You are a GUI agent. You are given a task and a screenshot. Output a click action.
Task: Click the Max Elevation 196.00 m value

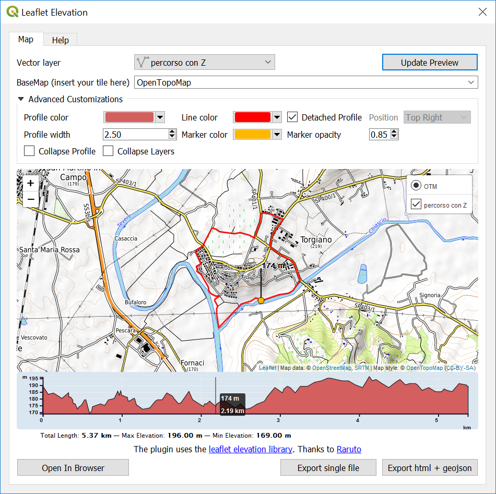pos(185,436)
